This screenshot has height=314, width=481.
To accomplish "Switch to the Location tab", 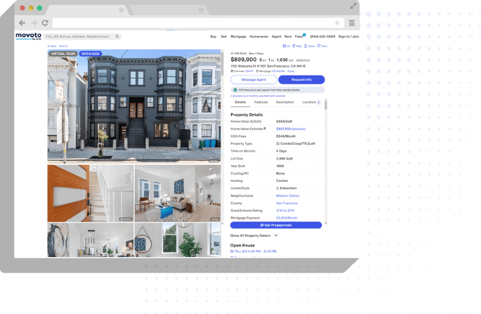I will (x=309, y=103).
